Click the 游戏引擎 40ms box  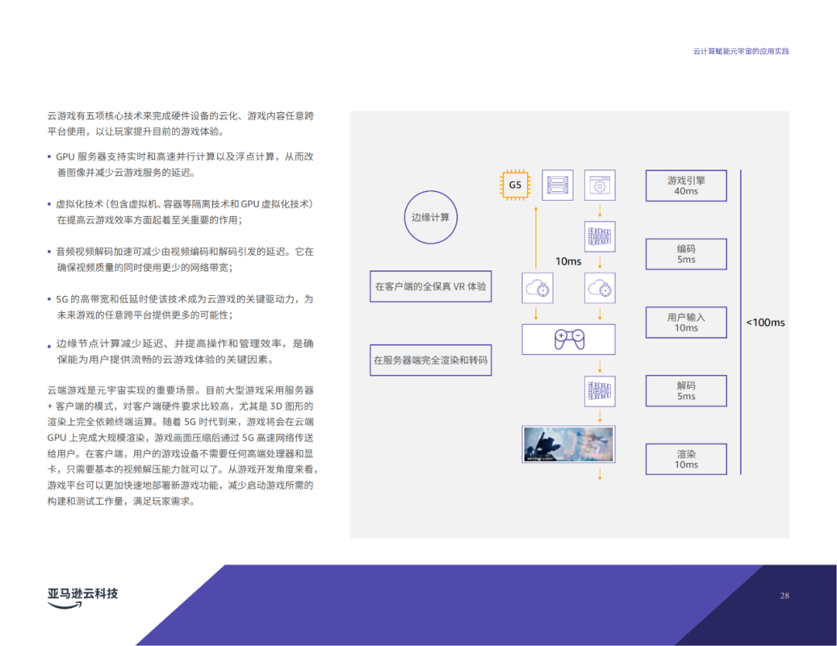(x=686, y=186)
